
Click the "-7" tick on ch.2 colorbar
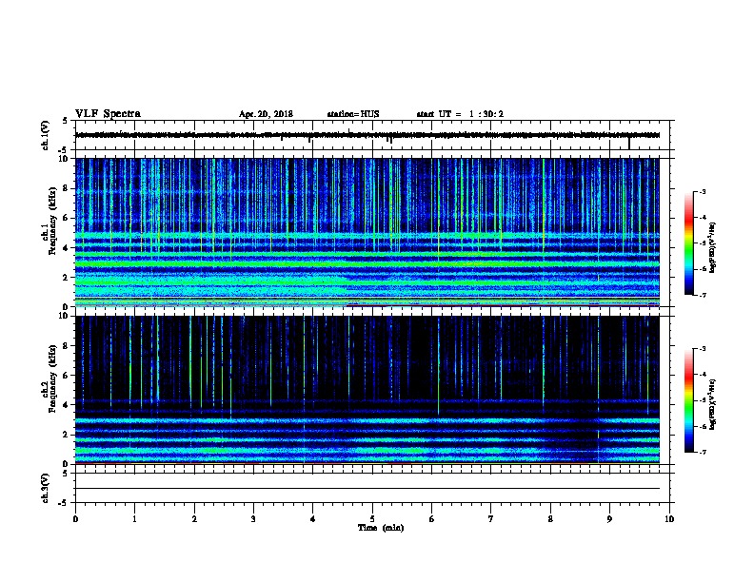click(x=702, y=452)
